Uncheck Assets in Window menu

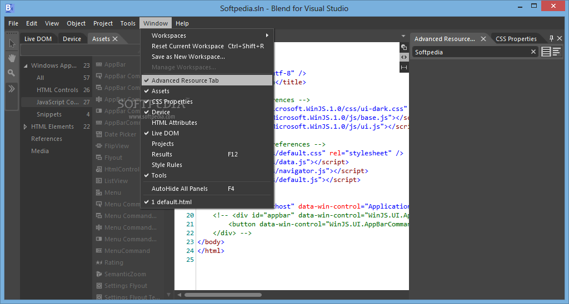207,91
